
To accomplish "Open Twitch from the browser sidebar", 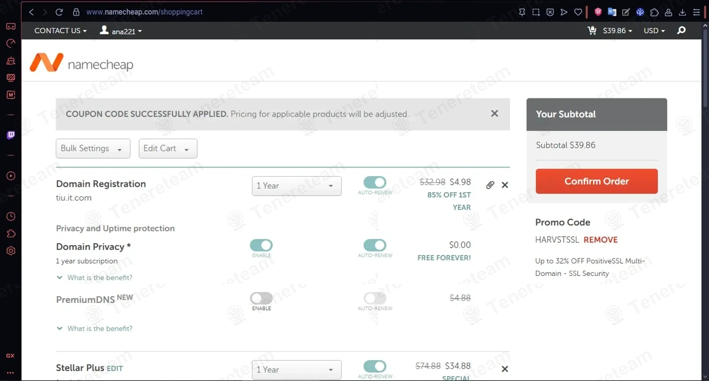I will coord(11,136).
